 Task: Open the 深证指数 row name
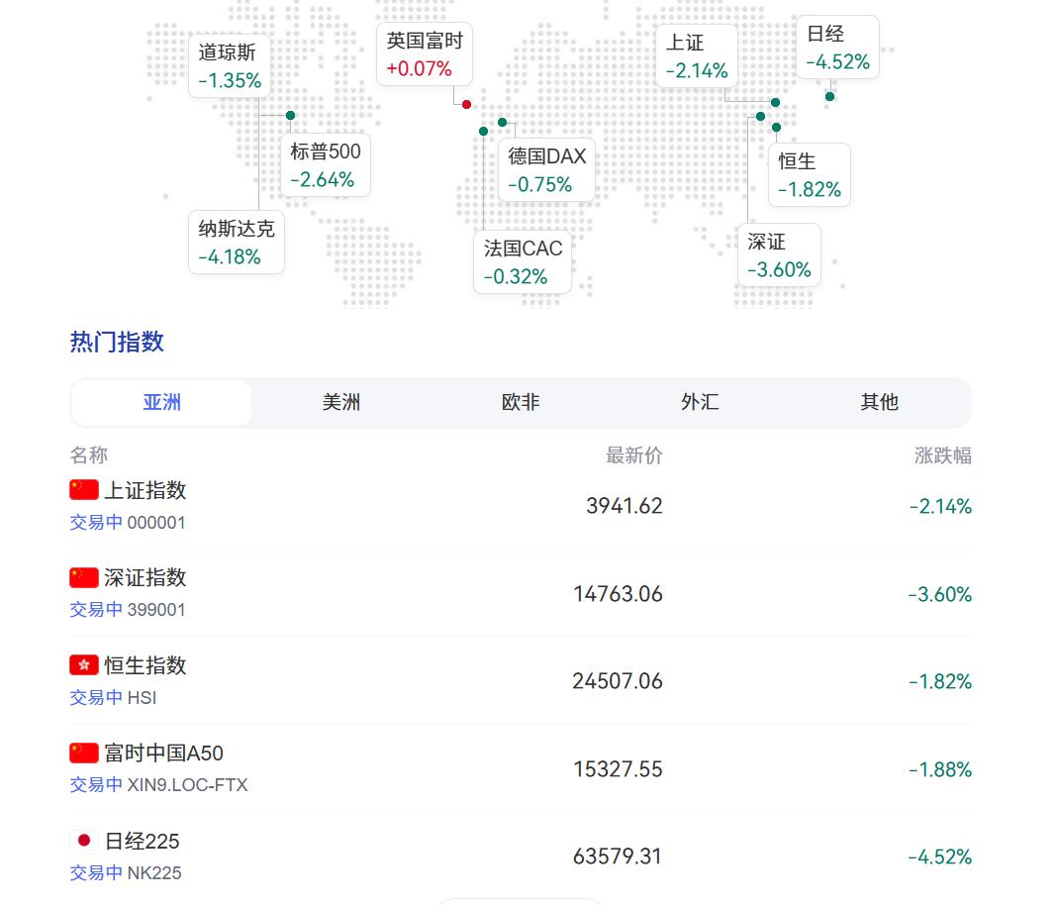(x=144, y=577)
